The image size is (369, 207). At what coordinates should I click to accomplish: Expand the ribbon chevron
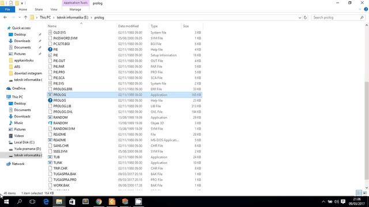pos(360,9)
